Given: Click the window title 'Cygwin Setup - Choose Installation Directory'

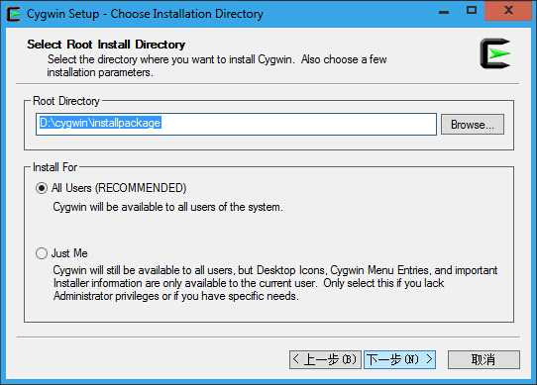Looking at the screenshot, I should click(145, 14).
